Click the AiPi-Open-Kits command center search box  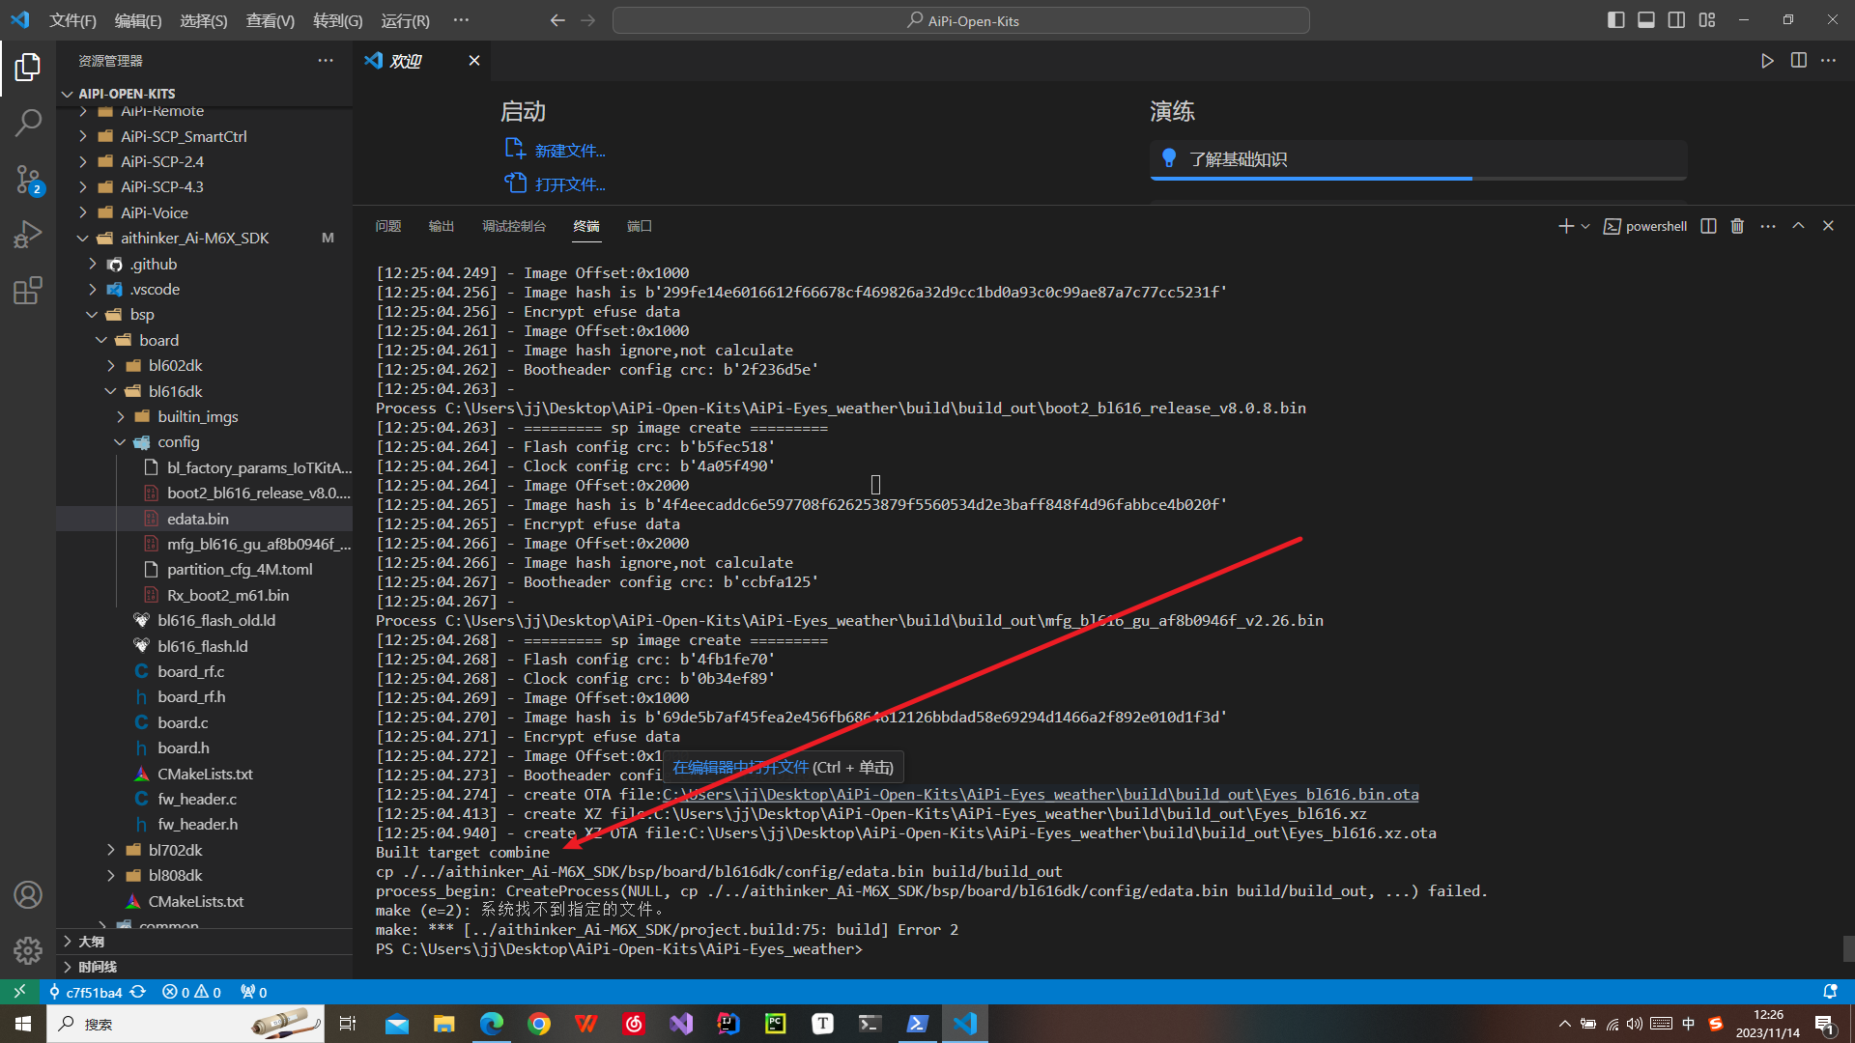961,20
